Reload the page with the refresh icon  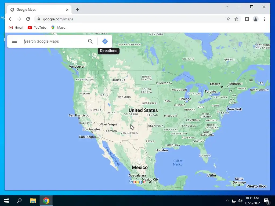click(28, 19)
